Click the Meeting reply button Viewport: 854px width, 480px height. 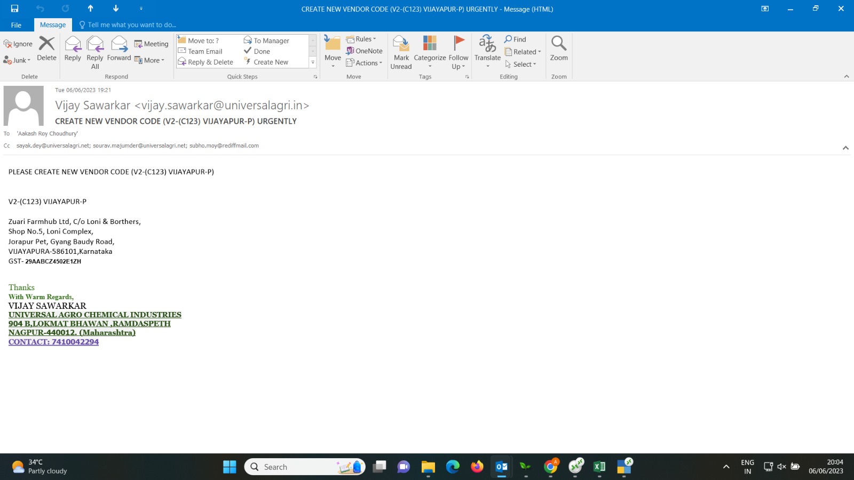[152, 44]
